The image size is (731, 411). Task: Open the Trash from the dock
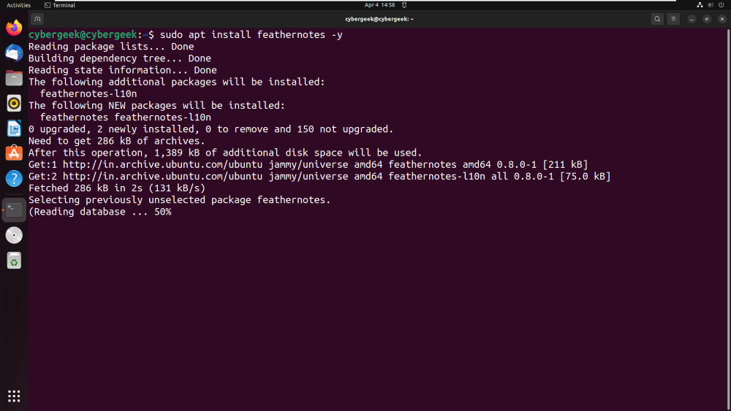(14, 260)
